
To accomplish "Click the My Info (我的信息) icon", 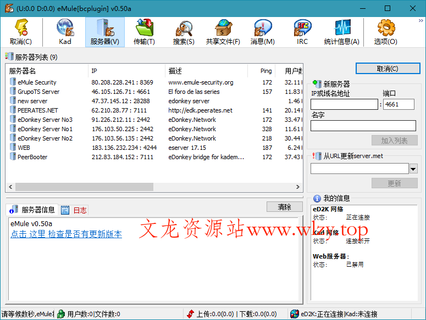I will pyautogui.click(x=317, y=198).
